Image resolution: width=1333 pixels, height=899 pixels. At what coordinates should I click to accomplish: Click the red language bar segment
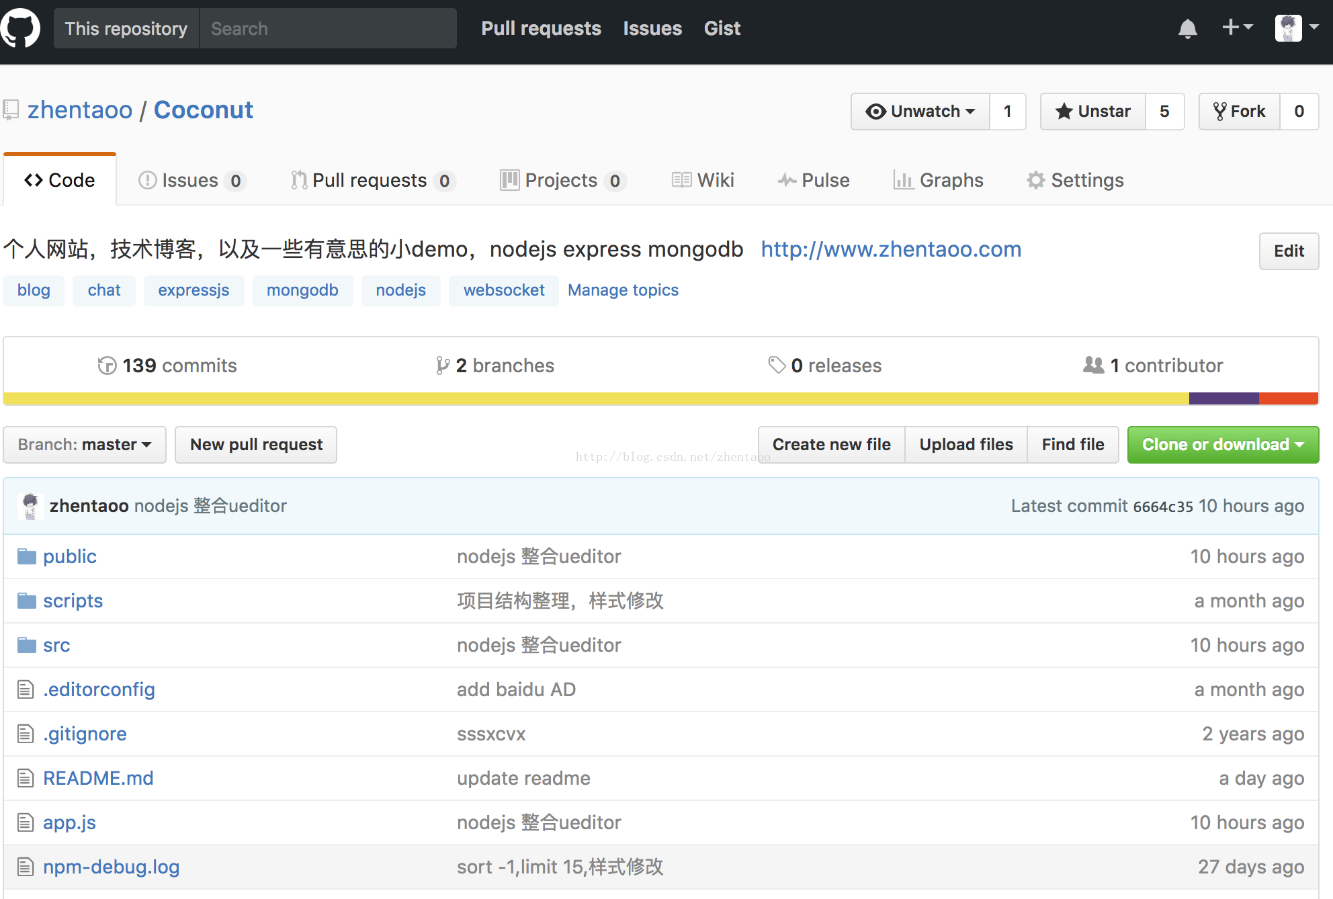(1289, 398)
